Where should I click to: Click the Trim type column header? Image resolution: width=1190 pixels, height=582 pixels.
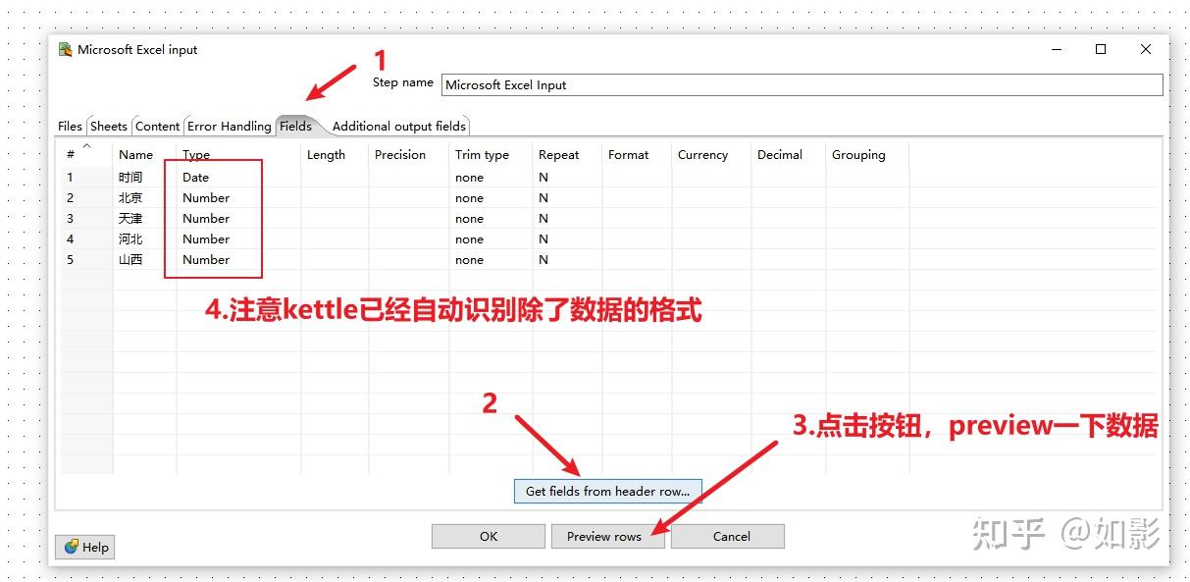[482, 154]
